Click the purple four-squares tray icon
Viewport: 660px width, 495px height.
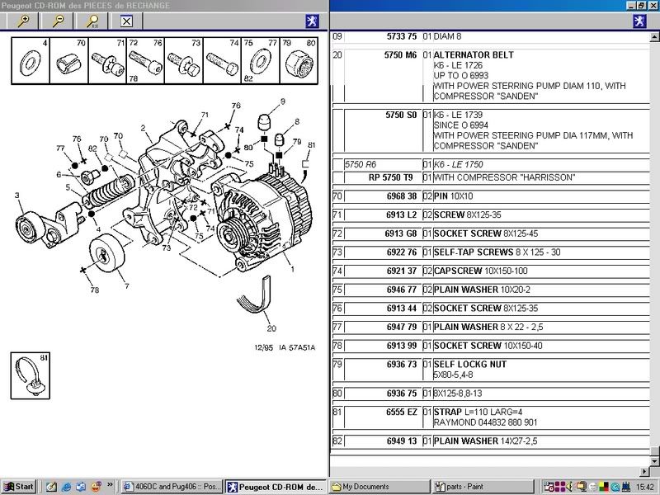(560, 487)
